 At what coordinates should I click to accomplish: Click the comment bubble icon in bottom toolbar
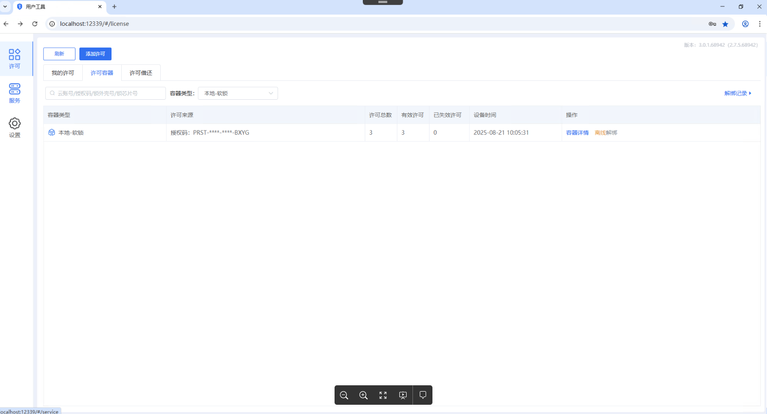tap(423, 395)
